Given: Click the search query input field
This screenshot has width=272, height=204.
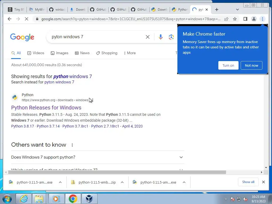Looking at the screenshot, I should point(97,37).
